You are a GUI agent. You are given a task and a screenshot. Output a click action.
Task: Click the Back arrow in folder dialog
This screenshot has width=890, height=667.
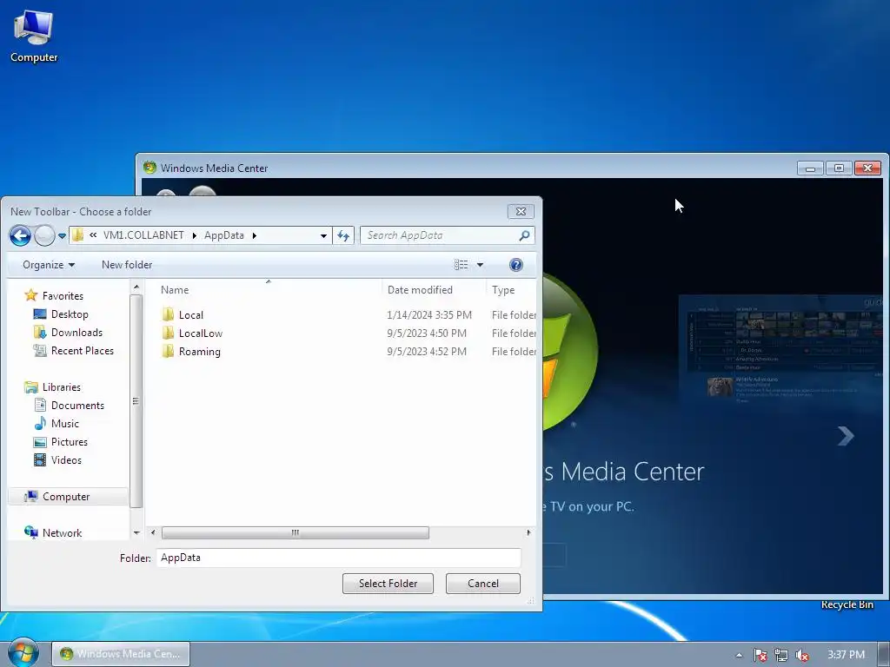point(21,235)
